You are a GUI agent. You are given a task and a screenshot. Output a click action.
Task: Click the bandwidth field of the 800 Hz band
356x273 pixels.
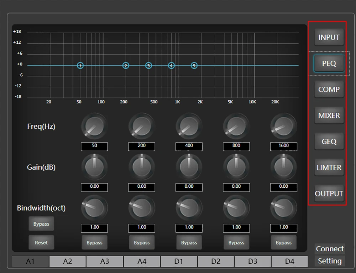(236, 228)
